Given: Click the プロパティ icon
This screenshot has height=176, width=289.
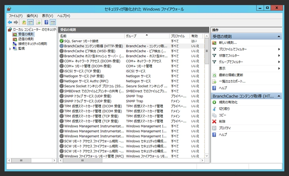Looking at the screenshot, I should click(x=214, y=128).
